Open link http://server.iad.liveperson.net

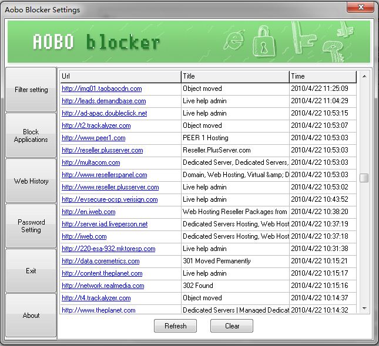point(105,224)
